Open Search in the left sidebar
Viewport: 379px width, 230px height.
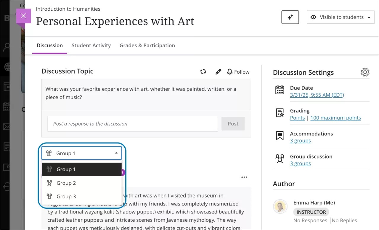coord(6,47)
